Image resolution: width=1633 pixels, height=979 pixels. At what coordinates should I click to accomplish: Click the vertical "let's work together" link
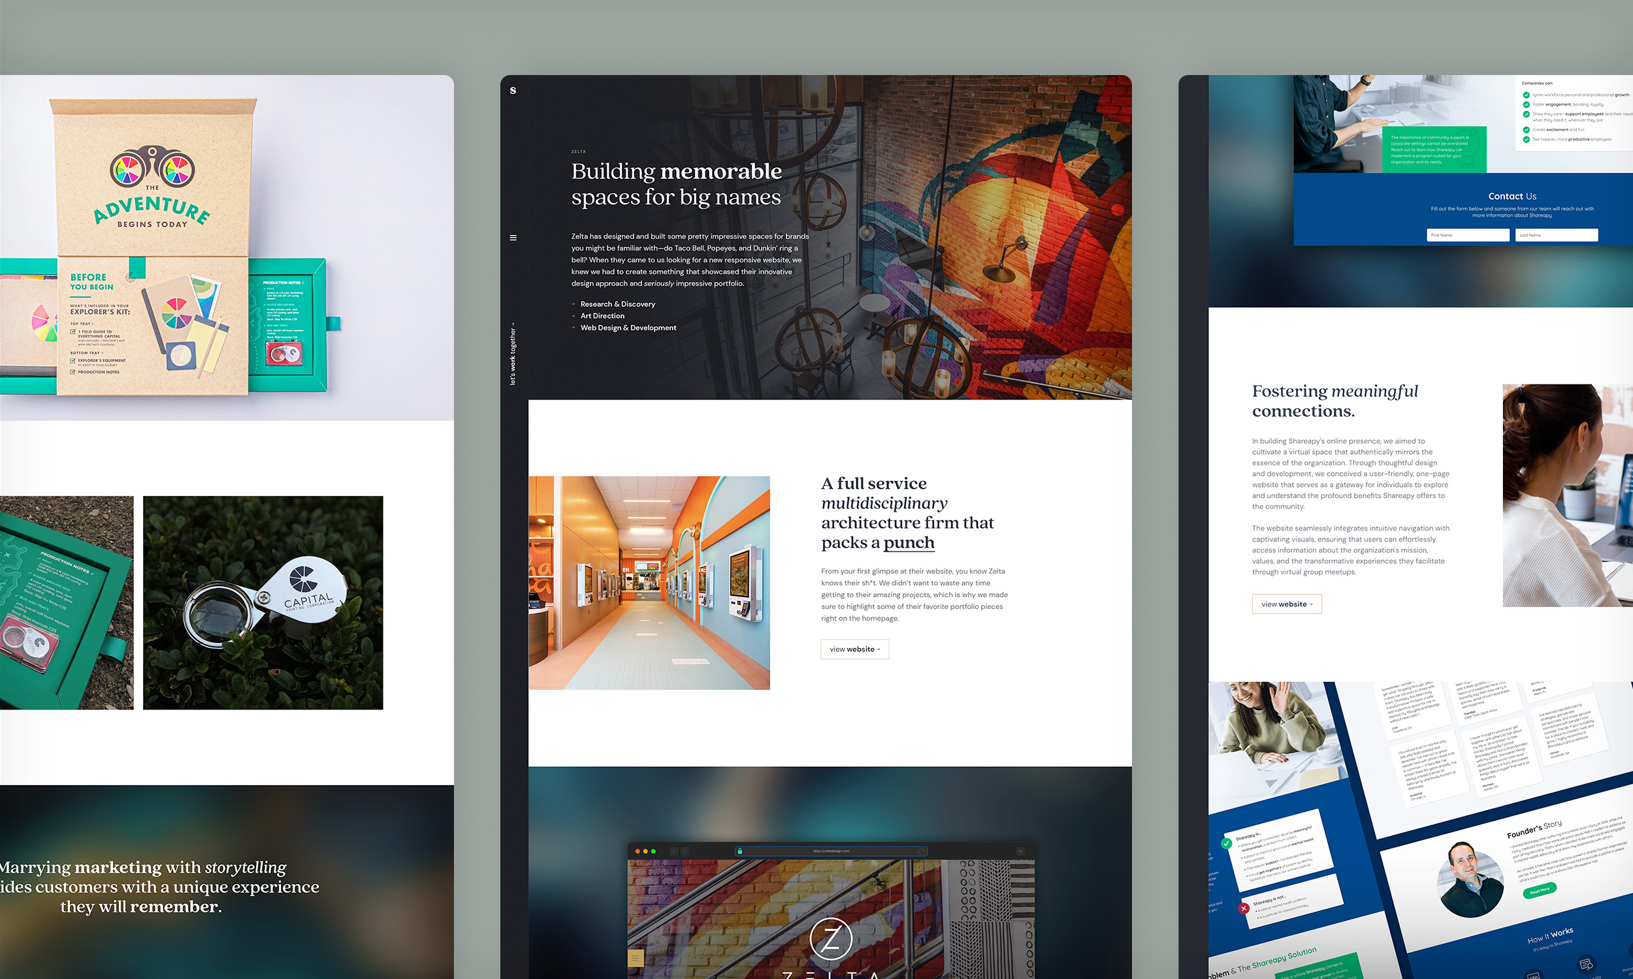(x=513, y=354)
